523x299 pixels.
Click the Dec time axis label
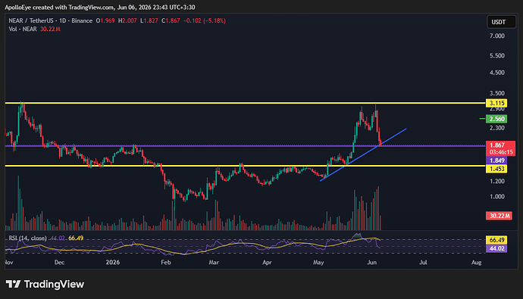click(x=59, y=263)
